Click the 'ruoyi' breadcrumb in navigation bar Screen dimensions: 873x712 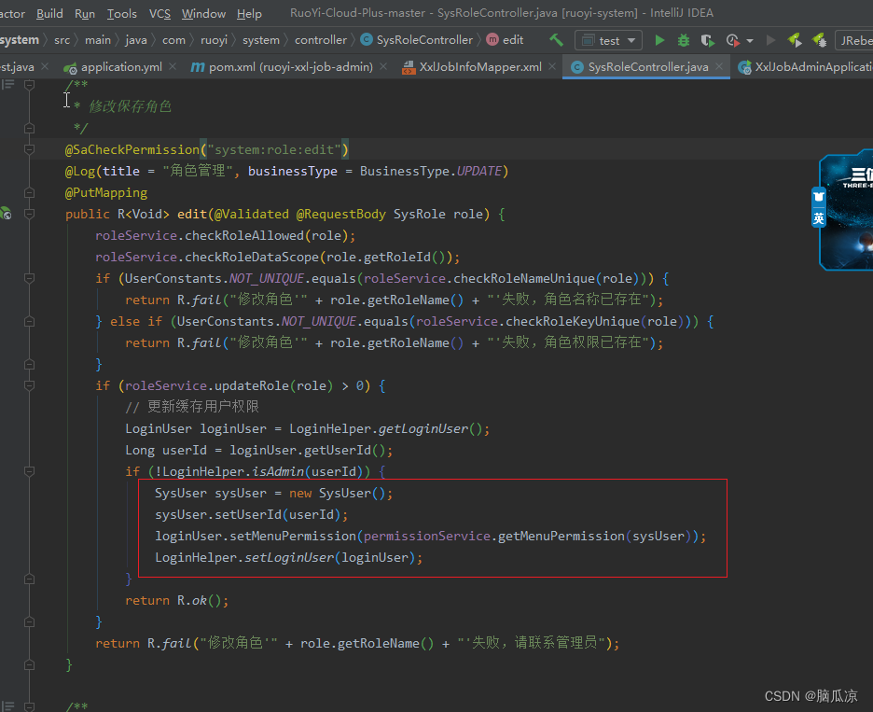click(214, 40)
